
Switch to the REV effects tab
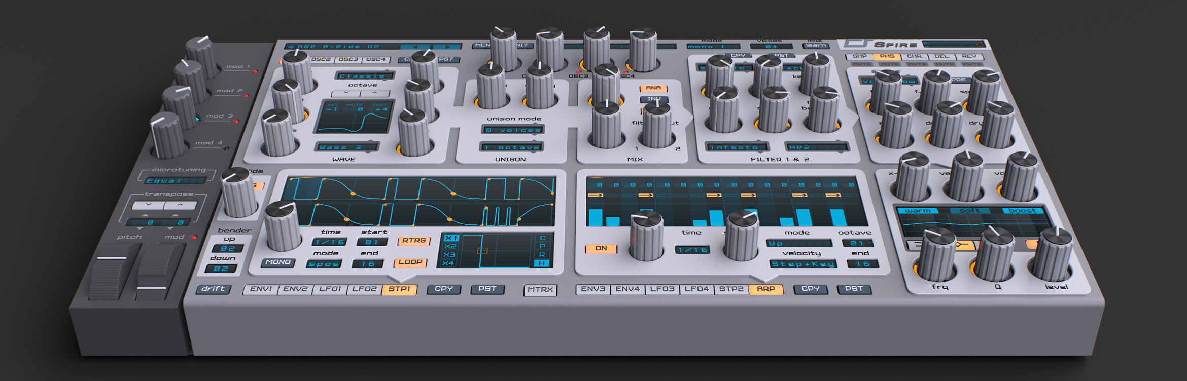coord(969,57)
